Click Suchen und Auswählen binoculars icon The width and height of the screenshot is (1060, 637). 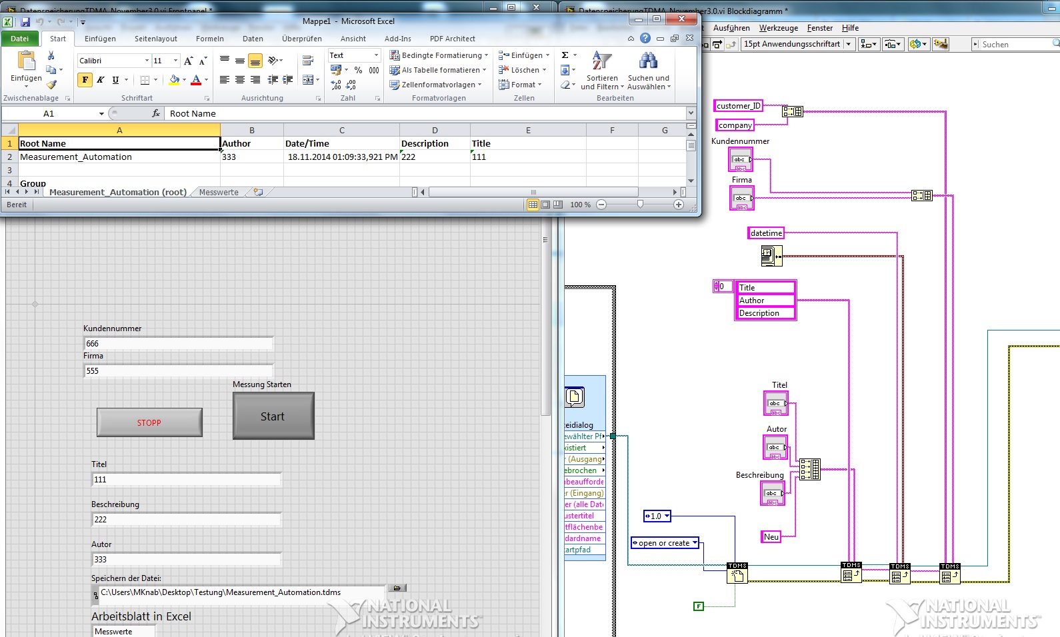coord(648,61)
